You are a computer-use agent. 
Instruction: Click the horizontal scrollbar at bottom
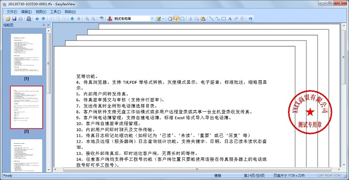click(197, 169)
